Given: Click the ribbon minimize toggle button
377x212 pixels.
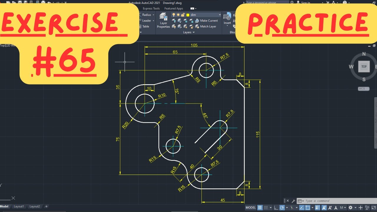Looking at the screenshot, I should (x=192, y=9).
